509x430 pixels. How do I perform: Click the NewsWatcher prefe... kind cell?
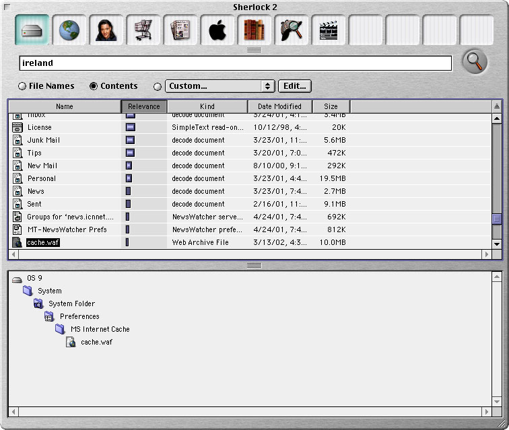pos(207,229)
